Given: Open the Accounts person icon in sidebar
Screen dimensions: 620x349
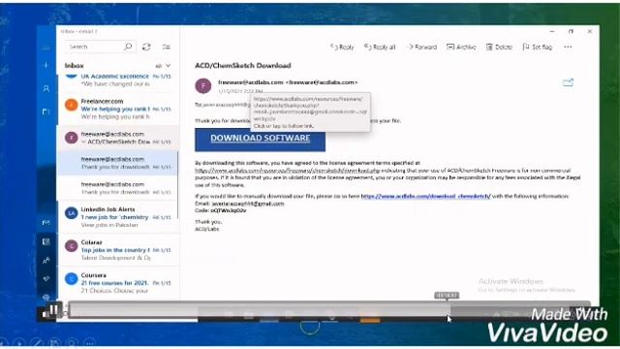Looking at the screenshot, I should pyautogui.click(x=46, y=88).
